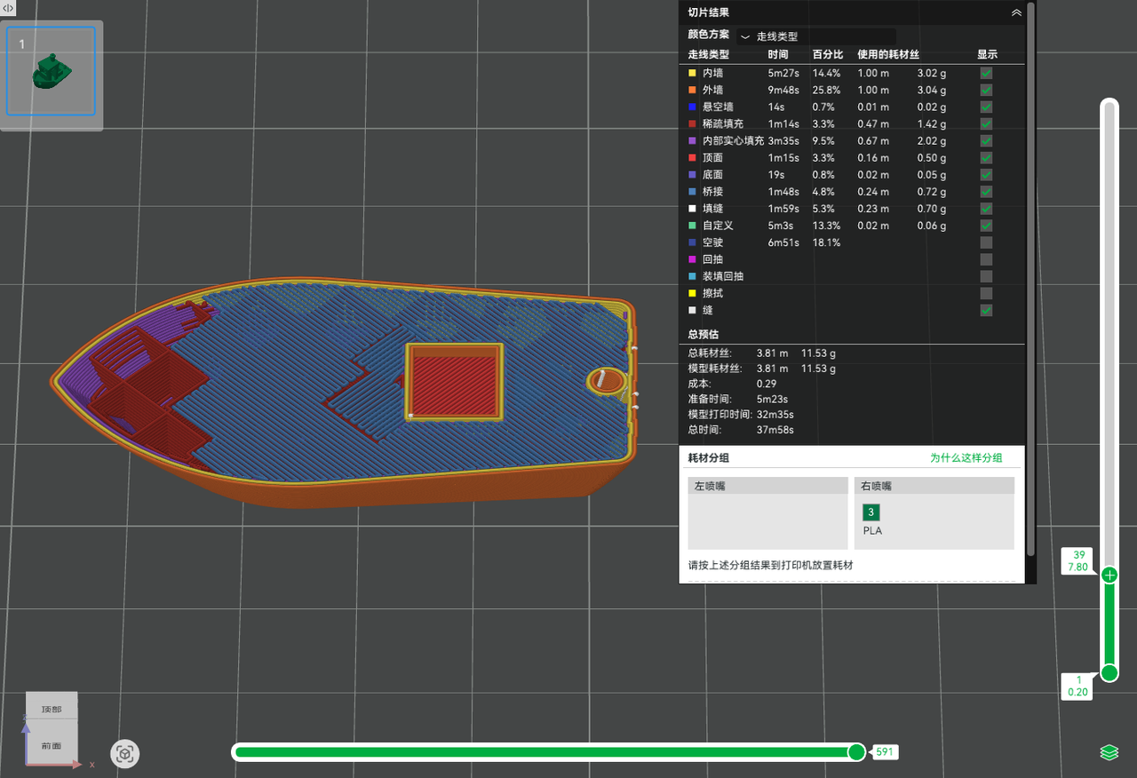
Task: Click the 准备时间 5m23s entry
Action: click(x=740, y=400)
